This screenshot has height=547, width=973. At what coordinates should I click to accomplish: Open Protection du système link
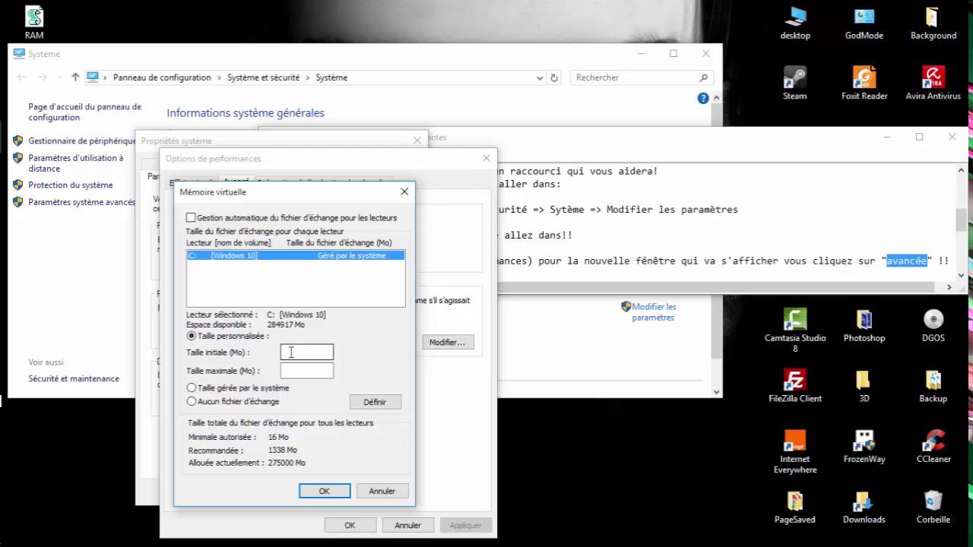click(70, 185)
